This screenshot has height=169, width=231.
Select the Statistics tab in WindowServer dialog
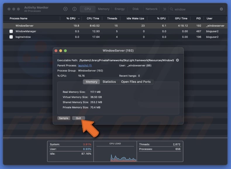point(109,82)
